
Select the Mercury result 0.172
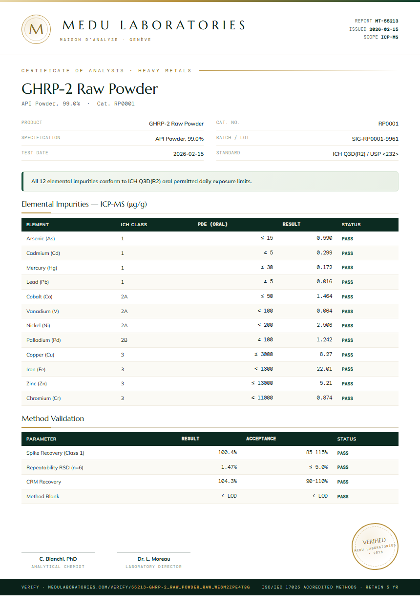[x=324, y=267]
